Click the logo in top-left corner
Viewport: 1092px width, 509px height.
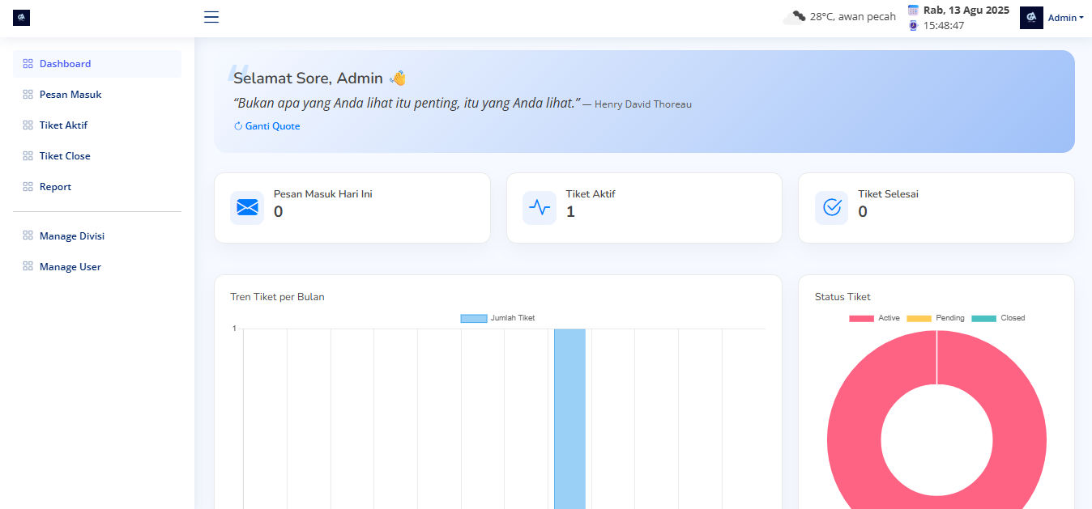(x=22, y=17)
